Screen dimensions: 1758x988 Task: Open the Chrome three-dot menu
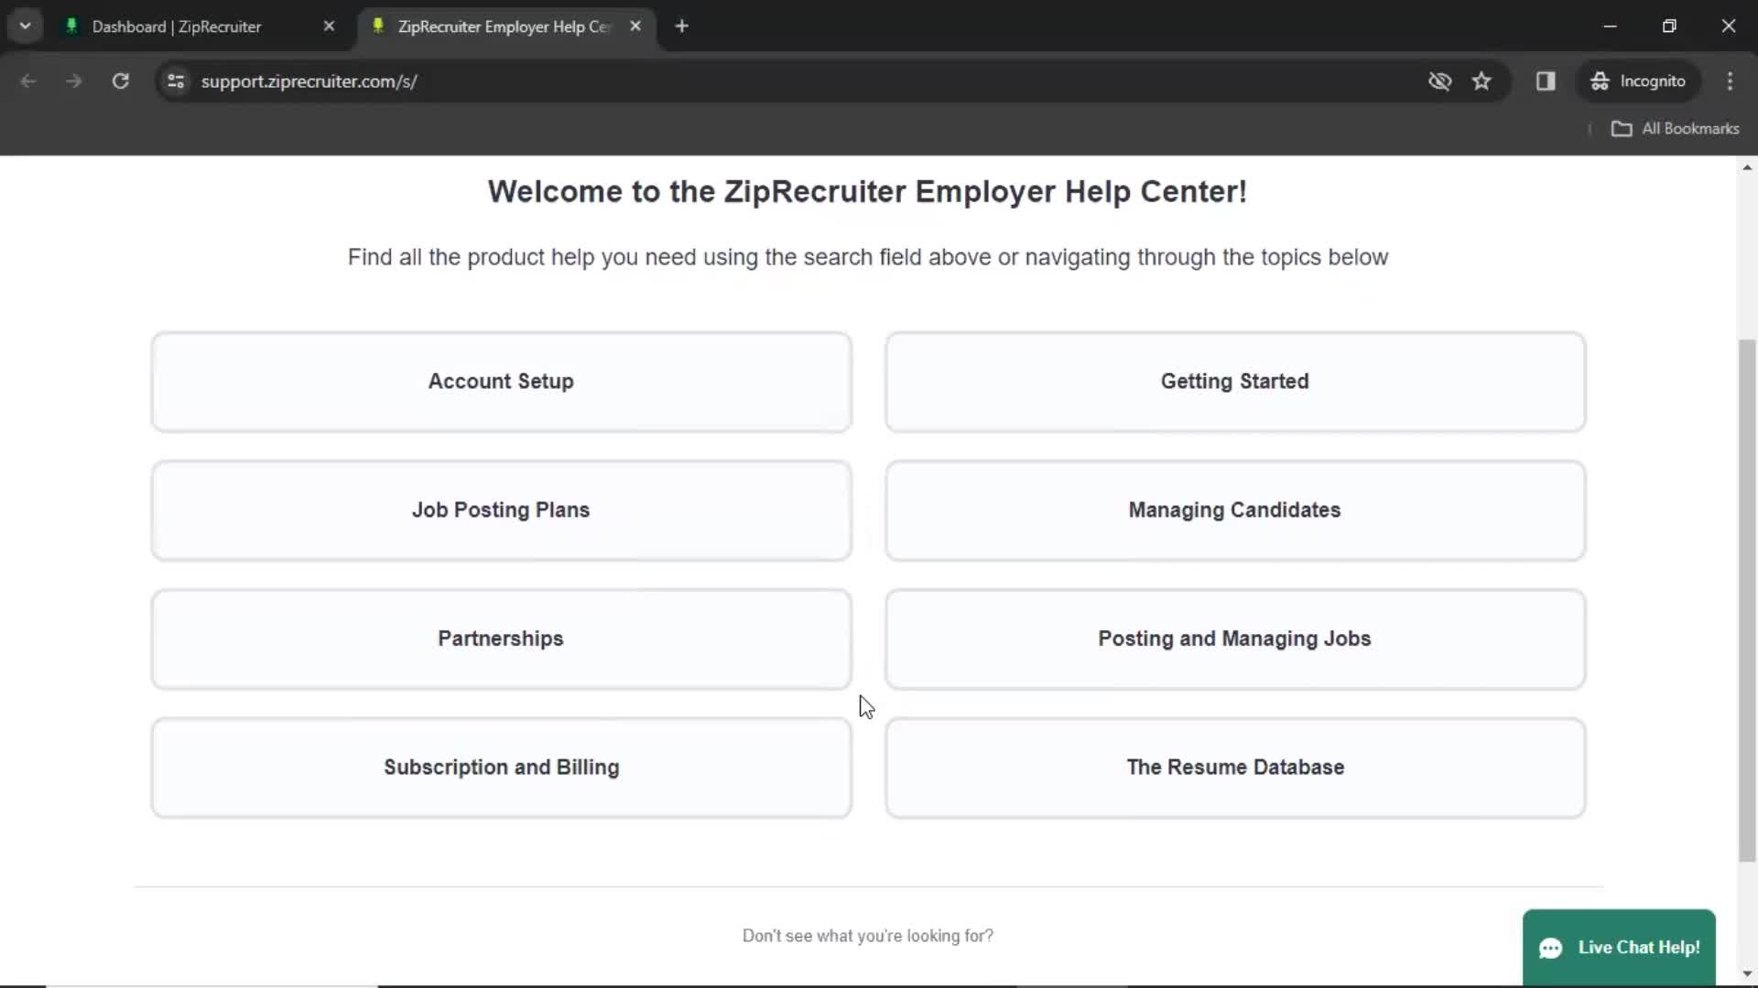[1730, 81]
